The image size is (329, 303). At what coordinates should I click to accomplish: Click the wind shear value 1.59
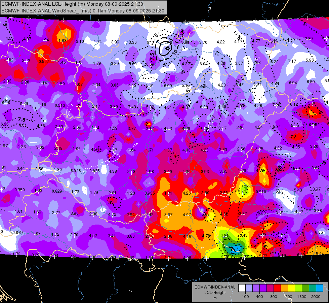(x=114, y=128)
